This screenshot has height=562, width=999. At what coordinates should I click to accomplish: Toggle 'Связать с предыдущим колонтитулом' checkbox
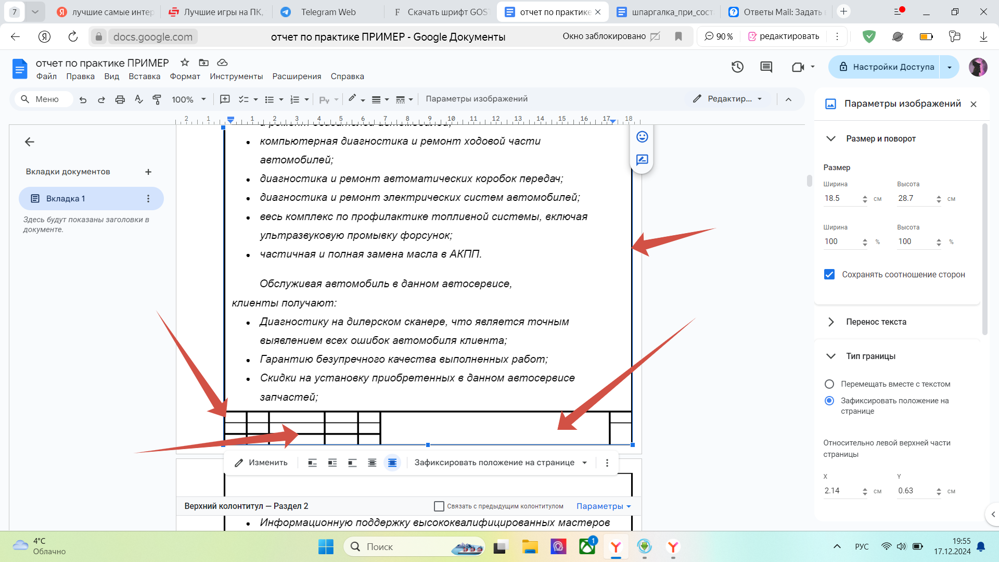coord(439,506)
